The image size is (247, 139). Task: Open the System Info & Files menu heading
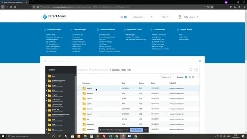coord(134,29)
